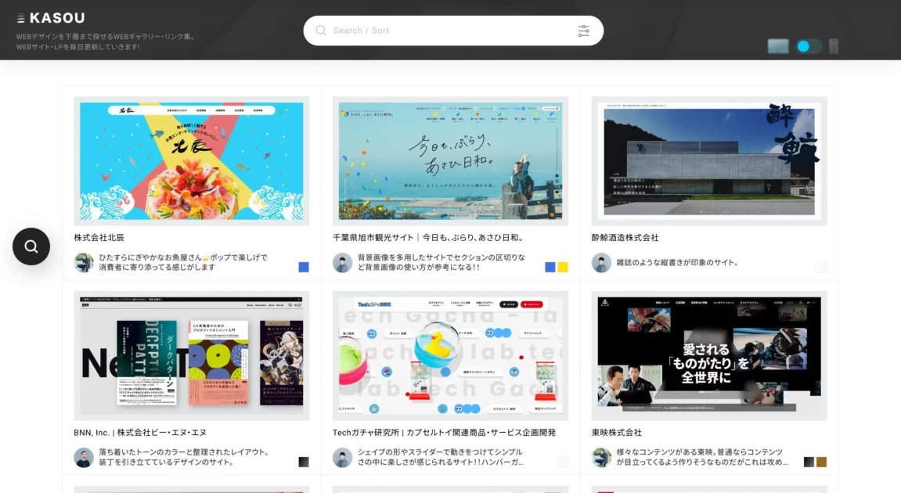Open the Techガチャ研究所 title link

click(444, 432)
